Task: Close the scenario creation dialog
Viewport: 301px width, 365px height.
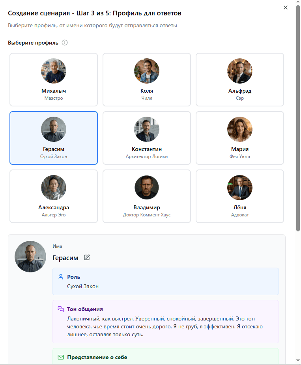Action: pos(286,7)
